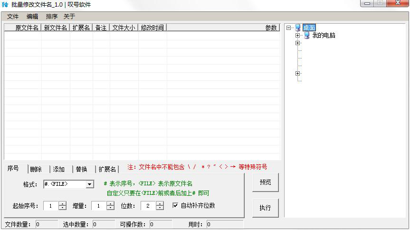This screenshot has height=230, width=410.
Task: Select 我的电脑 label in folder tree
Action: [324, 35]
